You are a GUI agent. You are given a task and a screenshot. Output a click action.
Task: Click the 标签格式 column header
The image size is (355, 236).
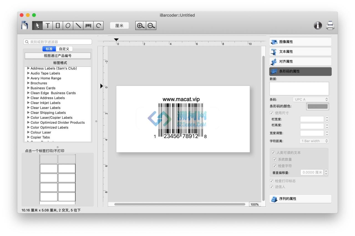58,63
